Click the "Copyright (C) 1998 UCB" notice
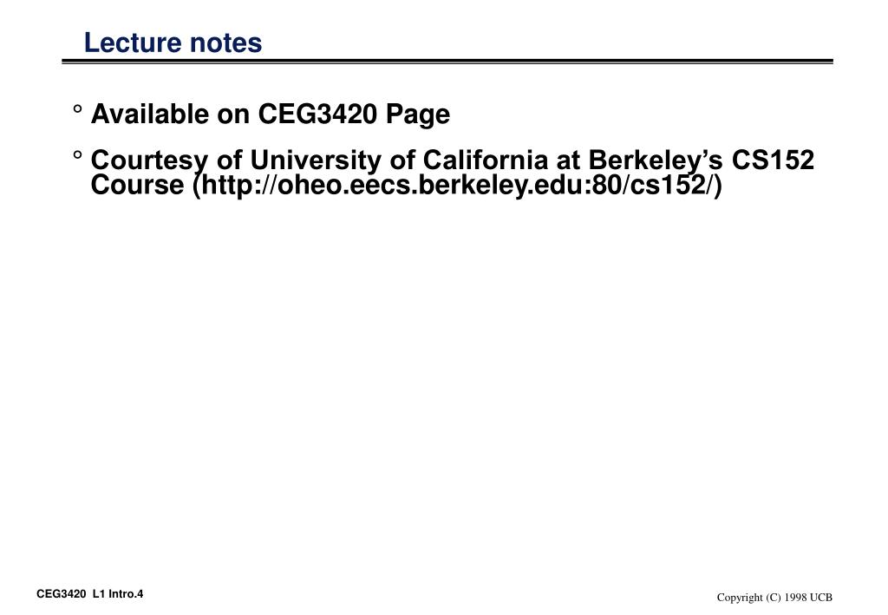Image resolution: width=888 pixels, height=615 pixels. (774, 598)
